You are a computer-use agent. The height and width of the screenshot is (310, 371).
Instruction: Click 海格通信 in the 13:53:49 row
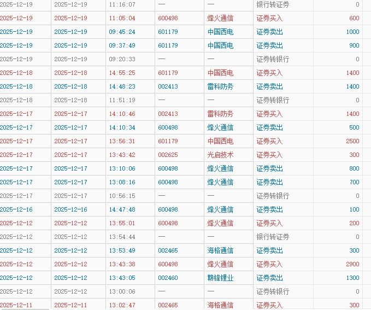coord(220,250)
